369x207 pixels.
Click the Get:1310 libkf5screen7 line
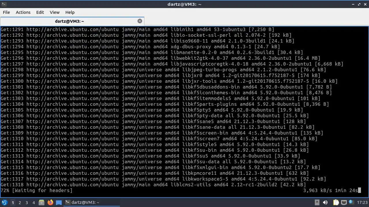pyautogui.click(x=159, y=139)
